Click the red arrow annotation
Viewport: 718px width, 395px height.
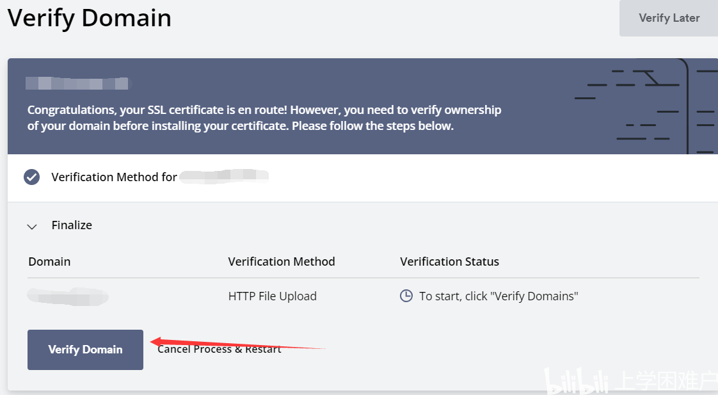(237, 344)
